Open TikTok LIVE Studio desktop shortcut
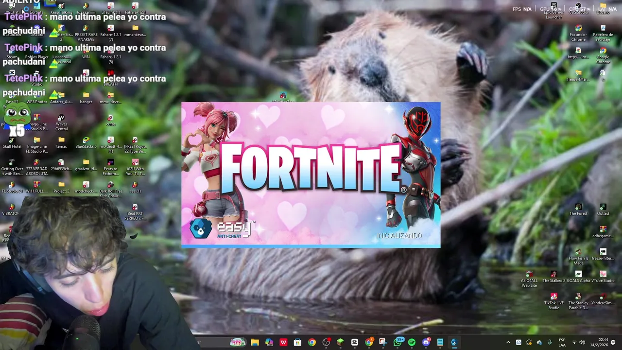The height and width of the screenshot is (350, 622). (x=553, y=301)
